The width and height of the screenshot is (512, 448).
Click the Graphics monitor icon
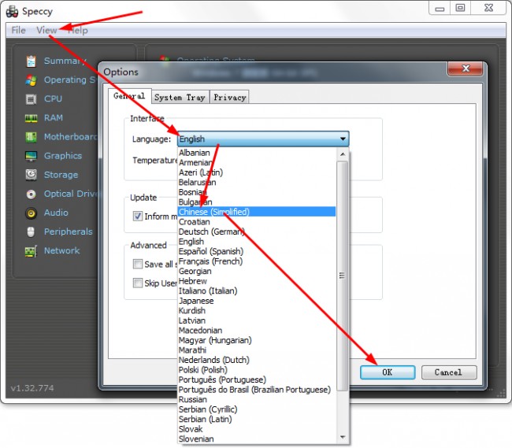coord(31,156)
